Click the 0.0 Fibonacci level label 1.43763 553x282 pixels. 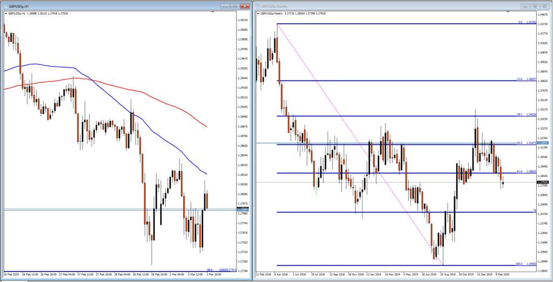[527, 22]
